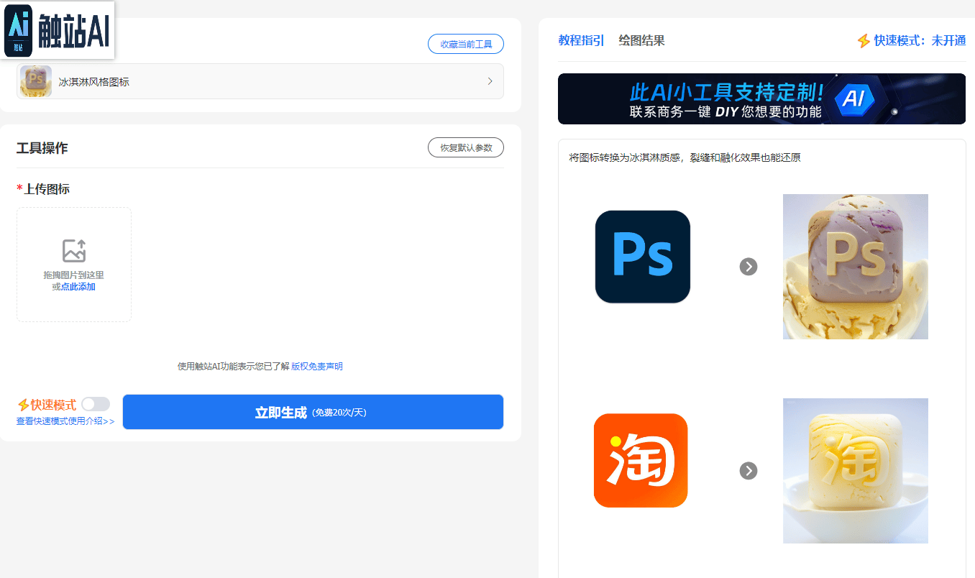Click the 触站AI logo
The width and height of the screenshot is (975, 578).
point(58,30)
